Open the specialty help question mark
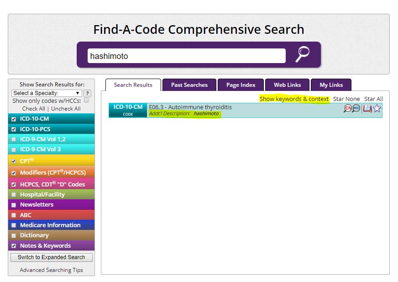The width and height of the screenshot is (398, 282). [x=87, y=93]
